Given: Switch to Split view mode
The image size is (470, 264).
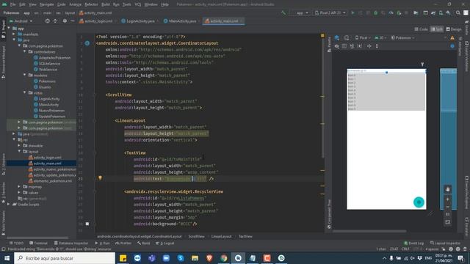Looking at the screenshot, I should click(x=437, y=29).
